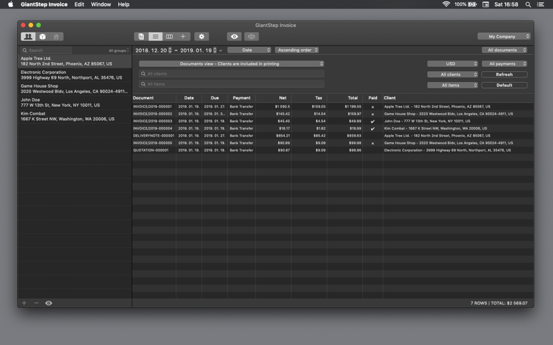Select John Doe in client list
Viewport: 553px width, 345px height.
tap(75, 102)
